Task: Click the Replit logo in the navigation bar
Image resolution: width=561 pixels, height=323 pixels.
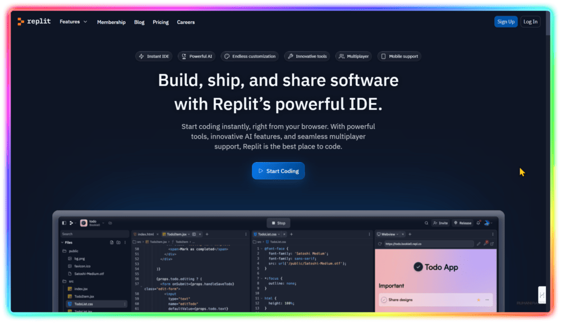Action: pyautogui.click(x=34, y=22)
